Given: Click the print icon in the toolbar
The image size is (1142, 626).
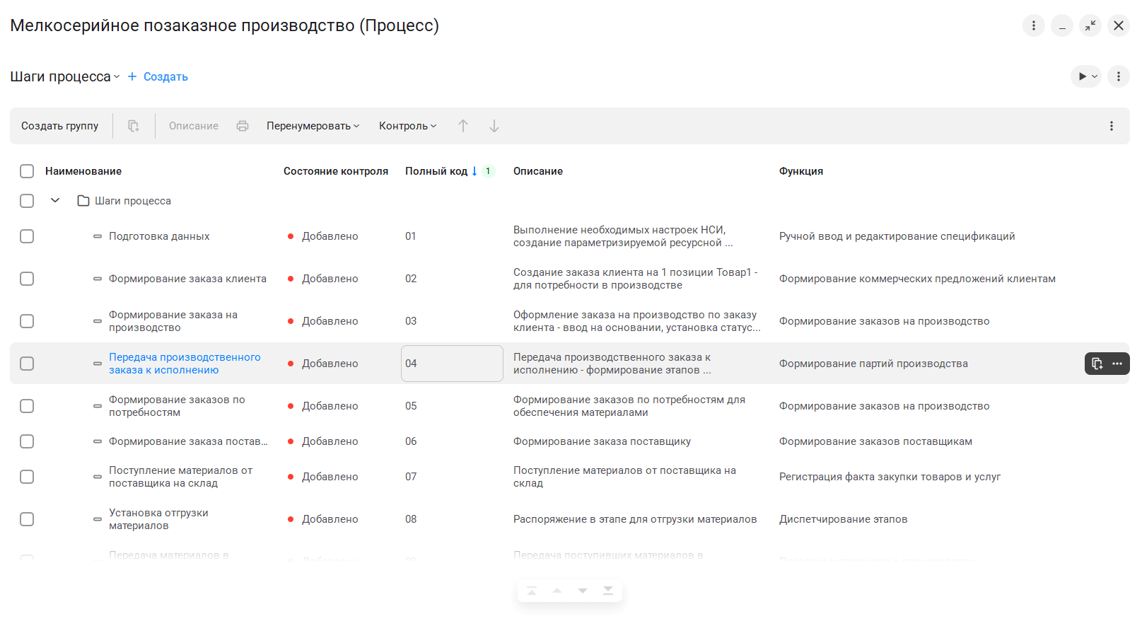Looking at the screenshot, I should pos(243,126).
